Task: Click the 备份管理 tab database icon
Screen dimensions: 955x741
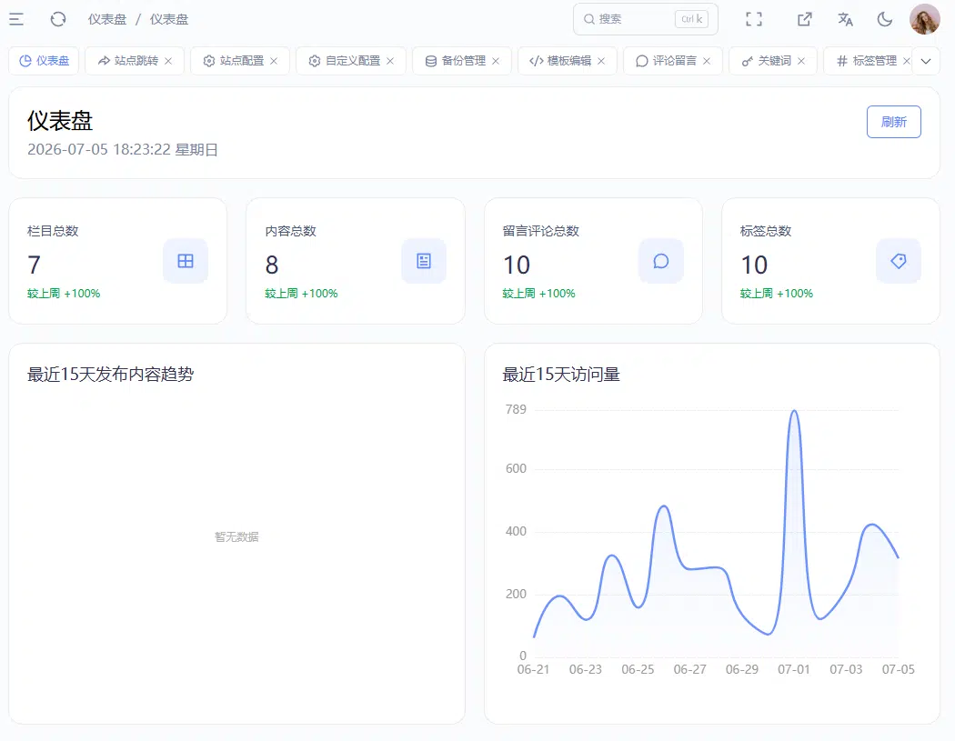Action: click(x=430, y=61)
